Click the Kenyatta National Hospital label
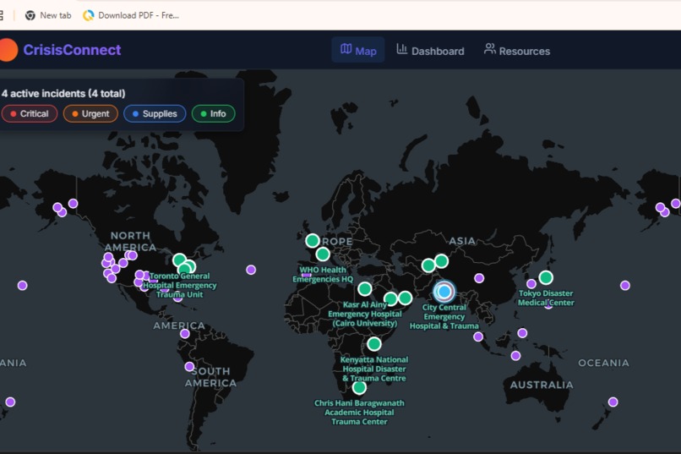 374,369
